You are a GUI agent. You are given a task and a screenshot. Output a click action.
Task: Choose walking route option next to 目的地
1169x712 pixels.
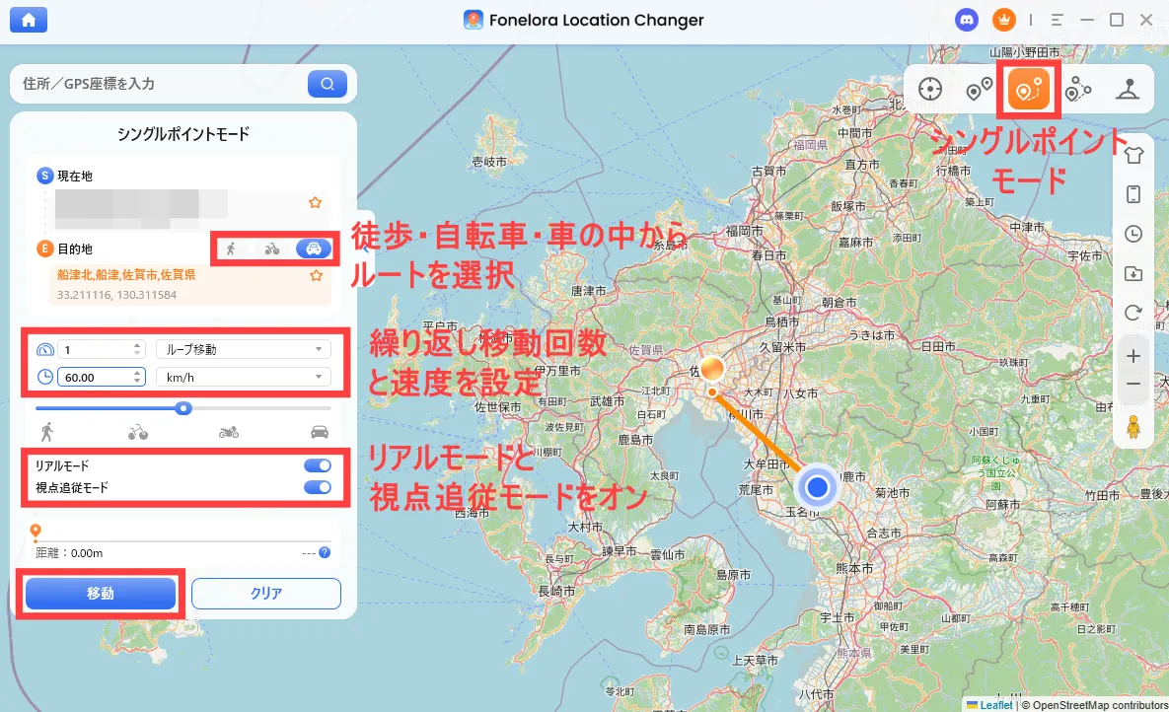(231, 249)
